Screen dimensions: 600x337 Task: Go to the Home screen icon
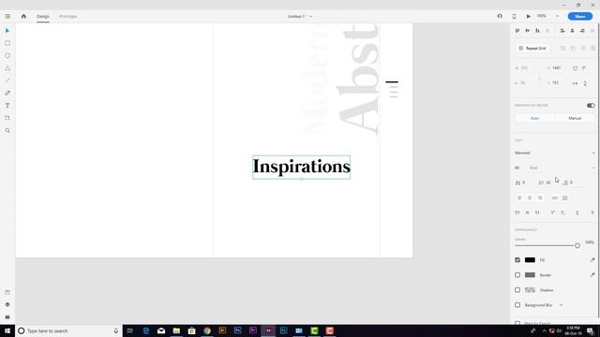tap(23, 17)
